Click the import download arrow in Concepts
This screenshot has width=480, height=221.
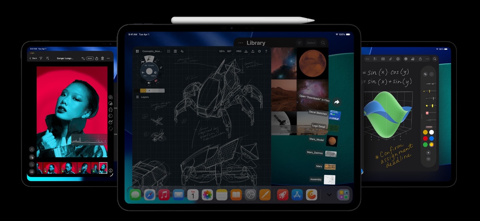(246, 51)
